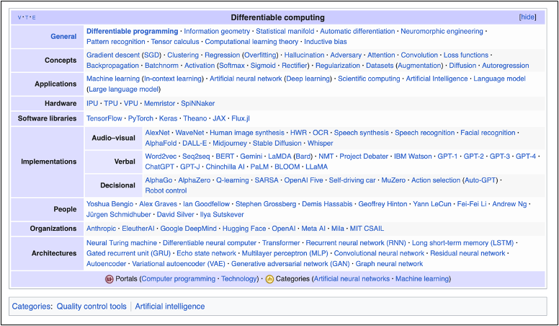Viewport: 559px width, 326px height.
Task: Click the 'V' view template link
Action: point(19,17)
